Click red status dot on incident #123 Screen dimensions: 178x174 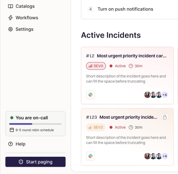111,127
